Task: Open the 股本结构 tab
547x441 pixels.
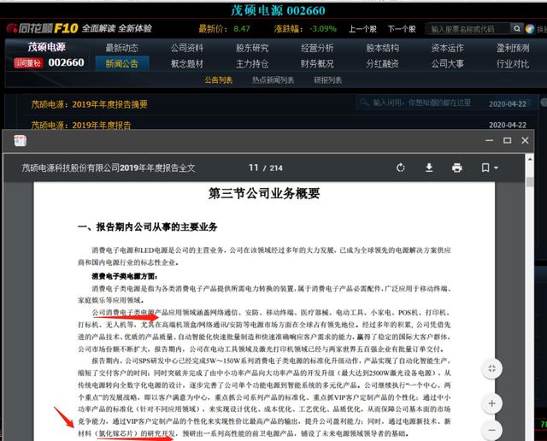Action: 382,48
